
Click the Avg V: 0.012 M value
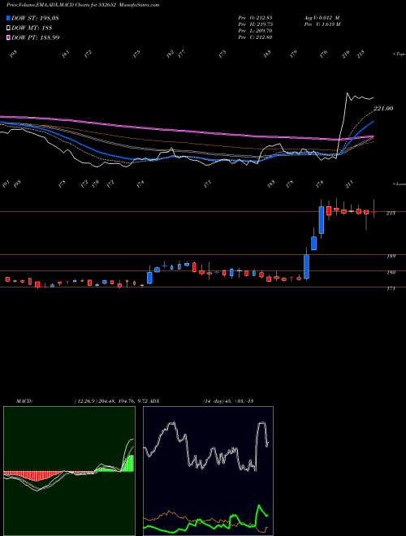[322, 18]
